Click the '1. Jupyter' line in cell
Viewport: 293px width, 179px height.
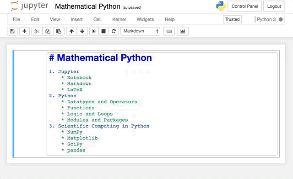[x=64, y=72]
